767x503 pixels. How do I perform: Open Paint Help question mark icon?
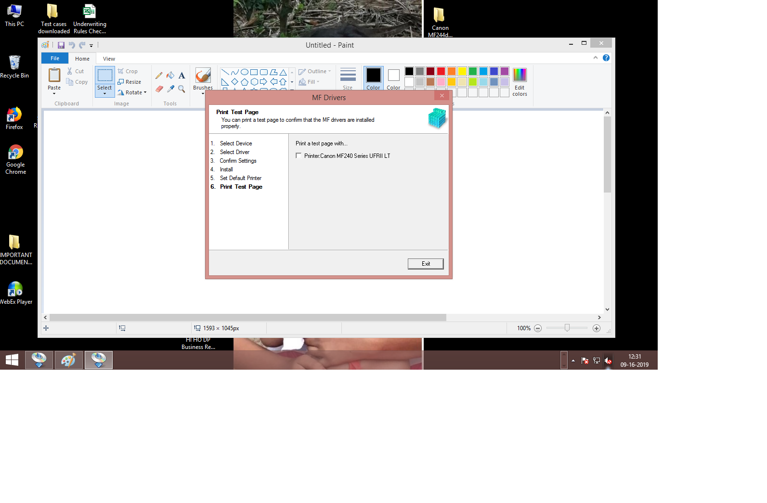click(x=606, y=58)
